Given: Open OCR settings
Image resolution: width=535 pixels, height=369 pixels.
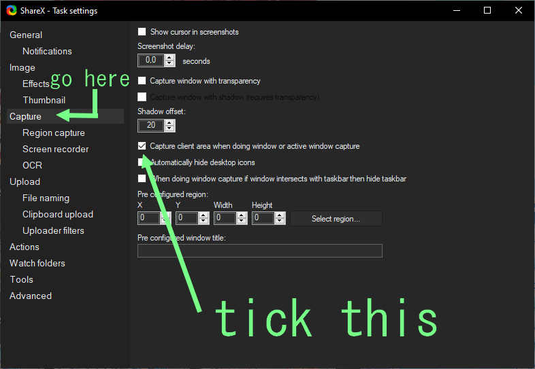Looking at the screenshot, I should pyautogui.click(x=33, y=165).
